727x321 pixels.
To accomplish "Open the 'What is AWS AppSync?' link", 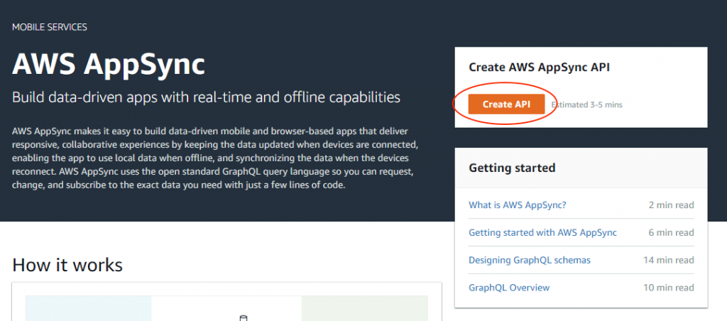I will 518,205.
